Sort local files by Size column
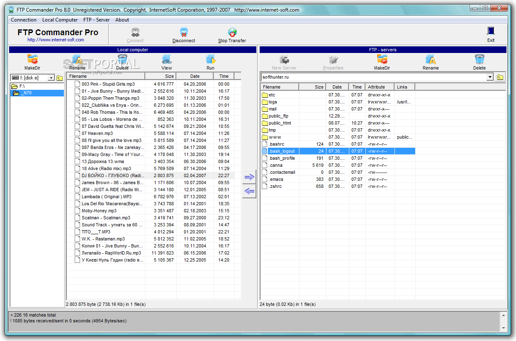This screenshot has height=341, width=516. point(161,76)
